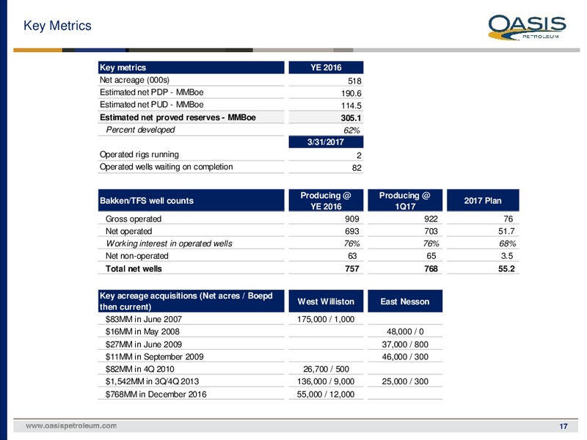Click the 768 total net wells value
This screenshot has height=440, width=587.
point(431,268)
